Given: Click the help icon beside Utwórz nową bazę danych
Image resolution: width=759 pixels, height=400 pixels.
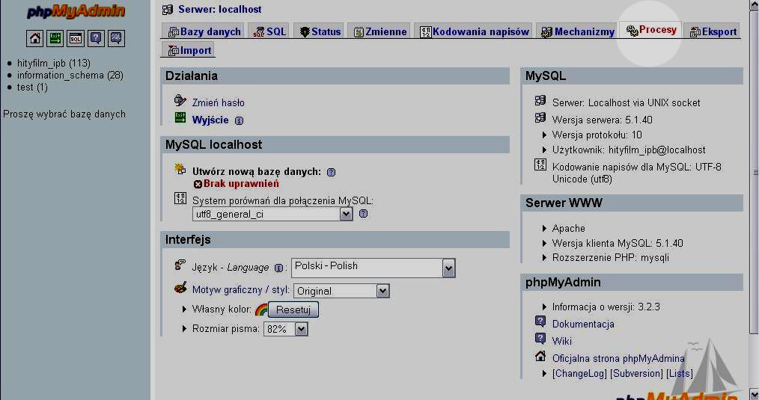Looking at the screenshot, I should (x=331, y=172).
